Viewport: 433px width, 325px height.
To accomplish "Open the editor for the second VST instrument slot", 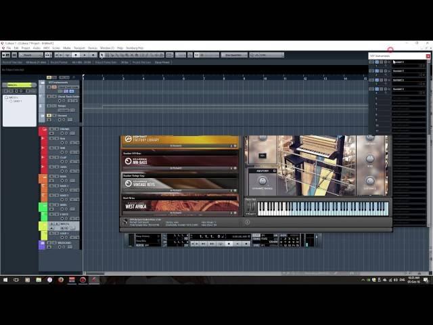I will pyautogui.click(x=381, y=71).
